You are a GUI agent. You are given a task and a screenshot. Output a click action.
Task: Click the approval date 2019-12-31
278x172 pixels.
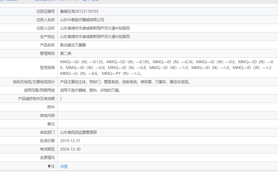[x=70, y=141]
